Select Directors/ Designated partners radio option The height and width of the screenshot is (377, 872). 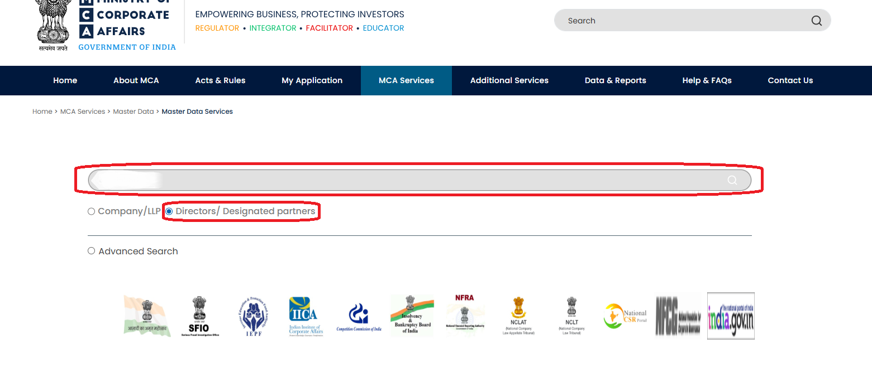pyautogui.click(x=169, y=212)
